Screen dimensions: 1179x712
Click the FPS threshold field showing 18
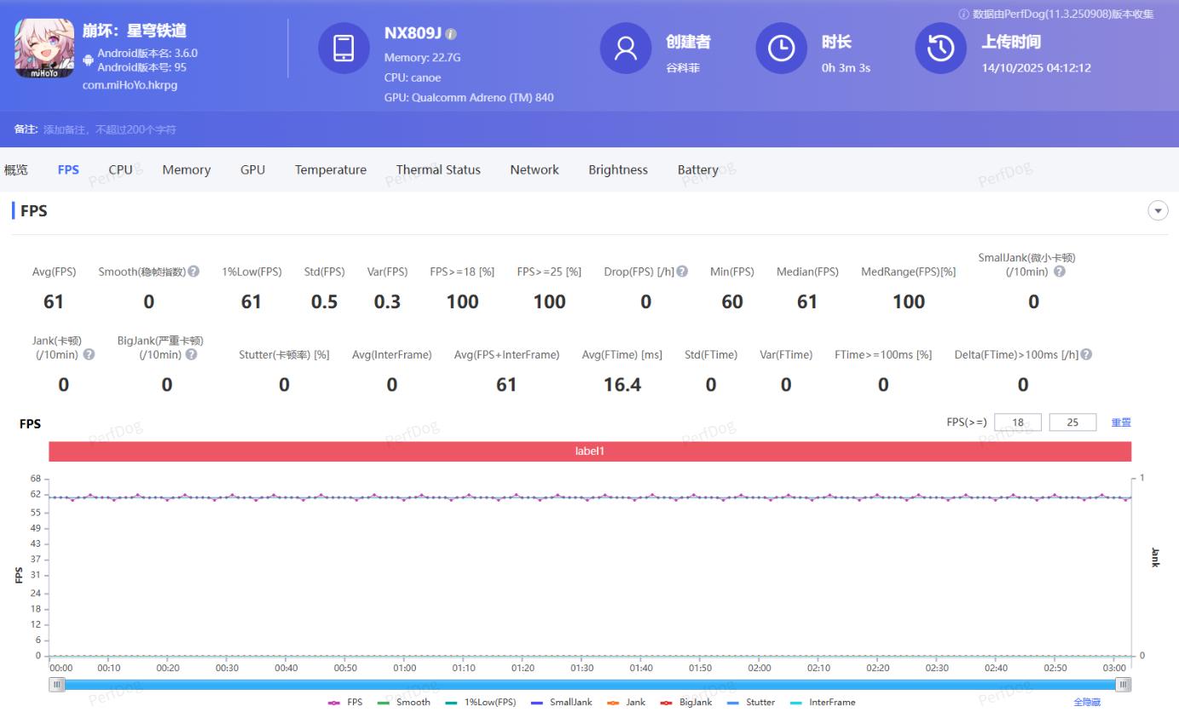(1017, 422)
